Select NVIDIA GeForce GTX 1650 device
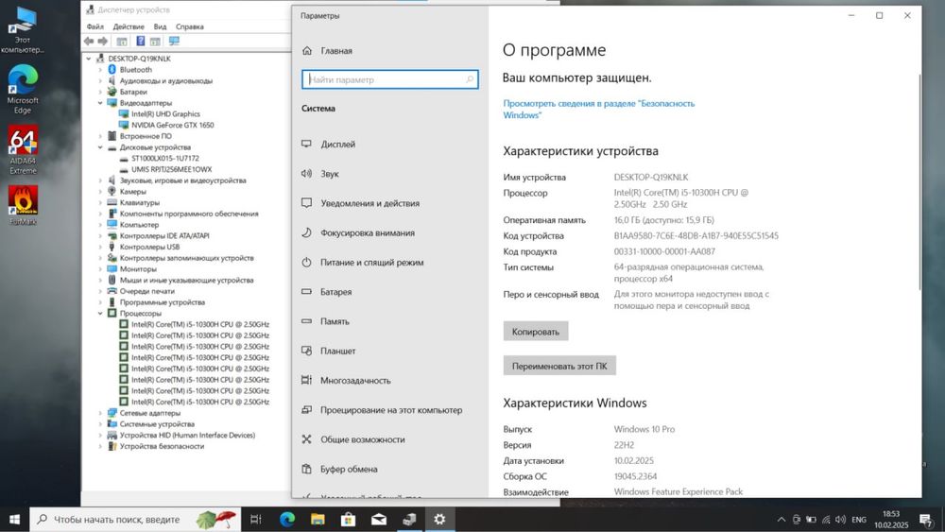The width and height of the screenshot is (945, 532). click(x=172, y=126)
